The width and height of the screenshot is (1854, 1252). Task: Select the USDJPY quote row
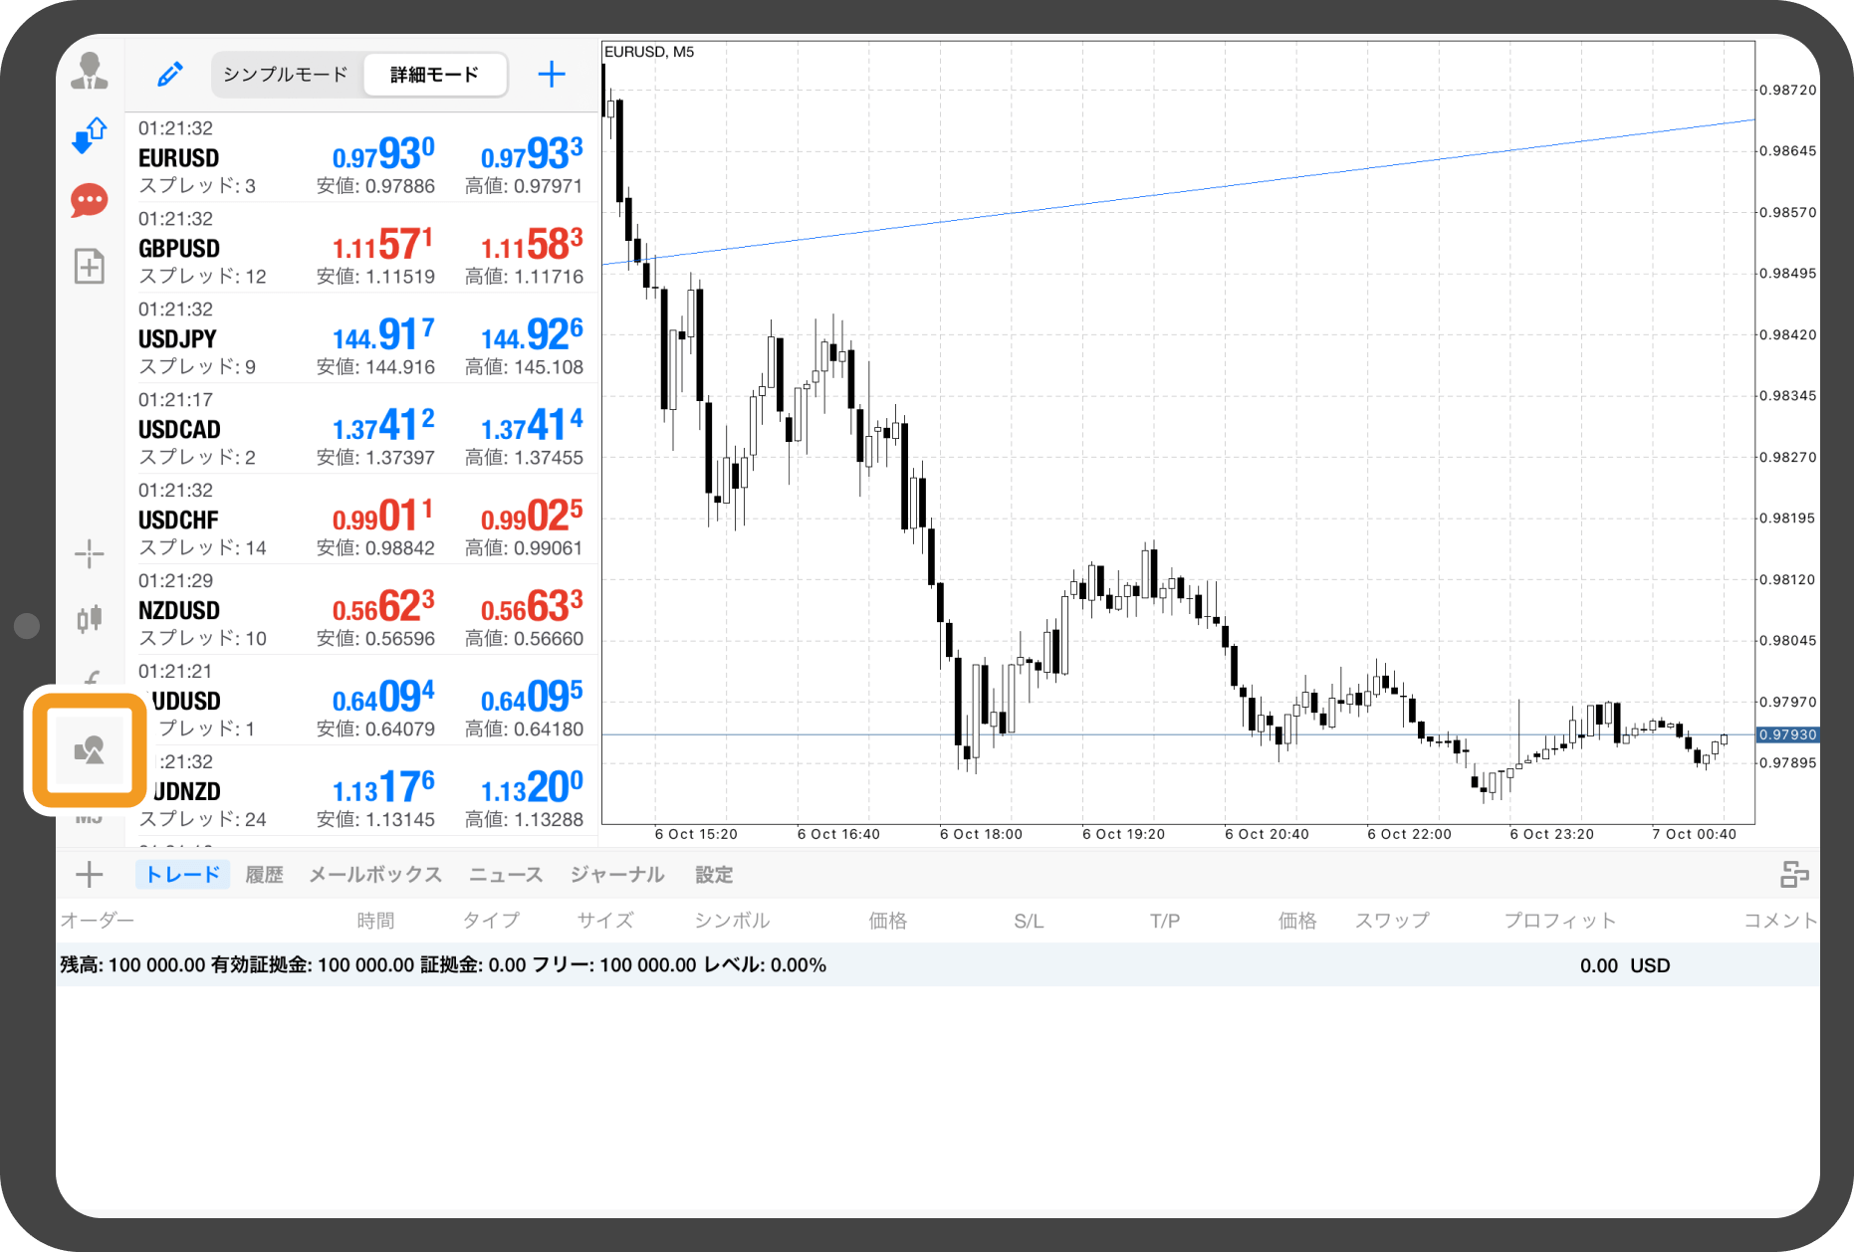coord(360,338)
